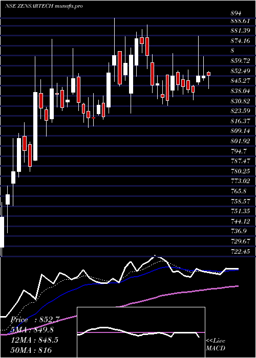Screen dimensions: 256x358
Task: Click inside the MACD inset chart box
Action: pyautogui.click(x=141, y=332)
